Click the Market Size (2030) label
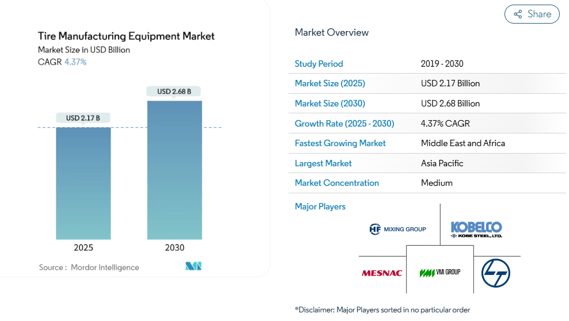This screenshot has width=569, height=321. click(x=330, y=104)
